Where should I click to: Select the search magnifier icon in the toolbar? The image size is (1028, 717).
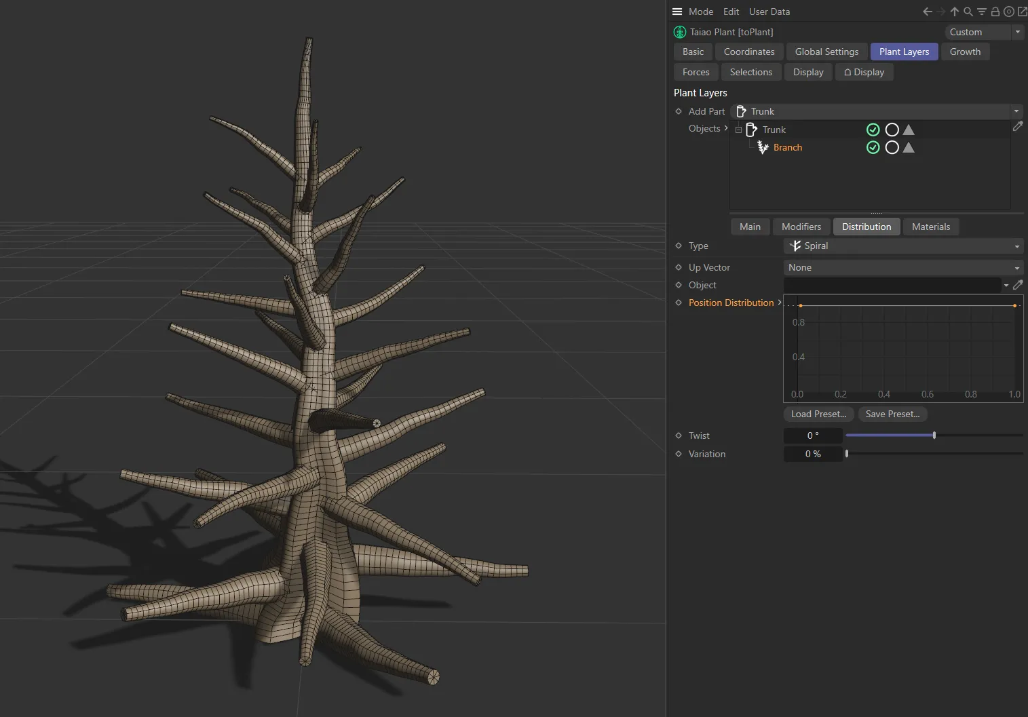click(x=968, y=12)
